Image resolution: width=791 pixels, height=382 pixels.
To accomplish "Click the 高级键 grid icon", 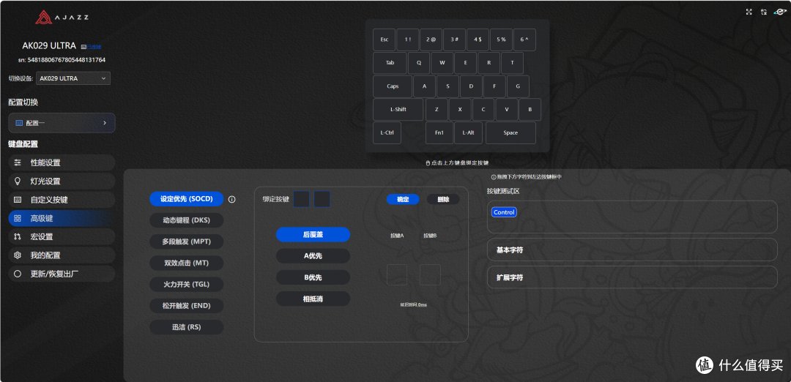I will 18,218.
